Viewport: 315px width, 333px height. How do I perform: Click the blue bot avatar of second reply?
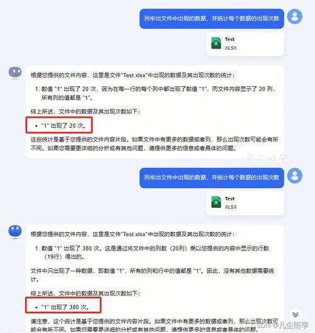(15, 231)
